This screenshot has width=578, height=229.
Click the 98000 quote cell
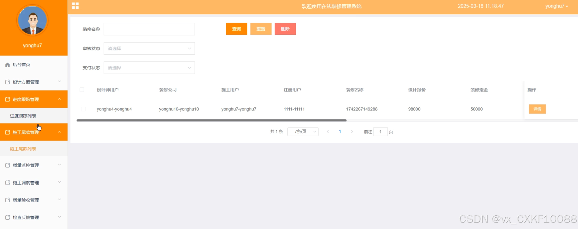tap(414, 109)
